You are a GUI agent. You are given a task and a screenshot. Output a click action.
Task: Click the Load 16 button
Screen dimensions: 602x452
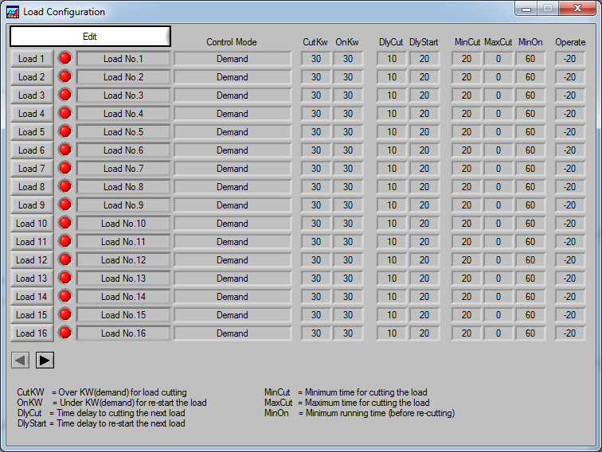pos(32,333)
